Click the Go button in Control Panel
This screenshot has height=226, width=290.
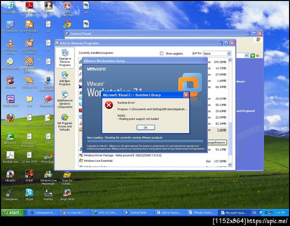pyautogui.click(x=255, y=55)
